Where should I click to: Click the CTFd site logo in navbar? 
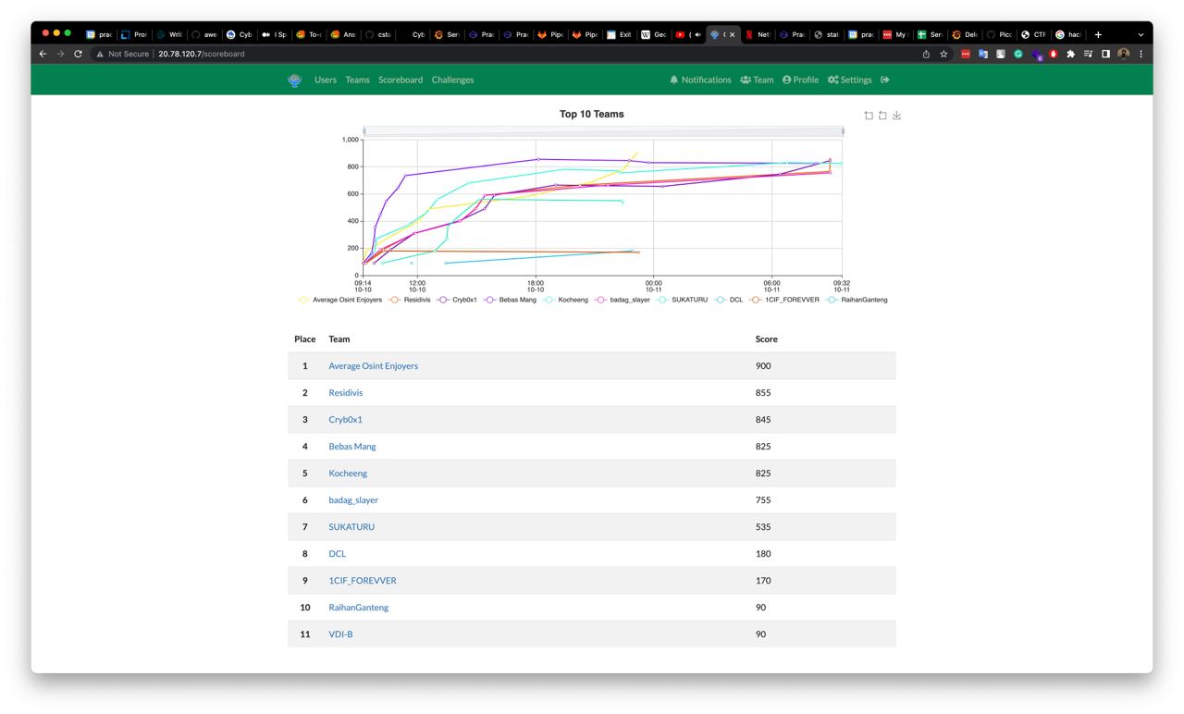(294, 80)
